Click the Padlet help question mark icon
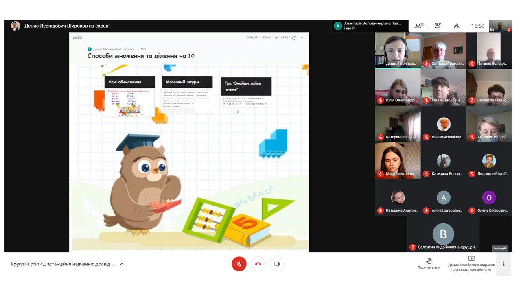This screenshot has height=293, width=521. [294, 37]
